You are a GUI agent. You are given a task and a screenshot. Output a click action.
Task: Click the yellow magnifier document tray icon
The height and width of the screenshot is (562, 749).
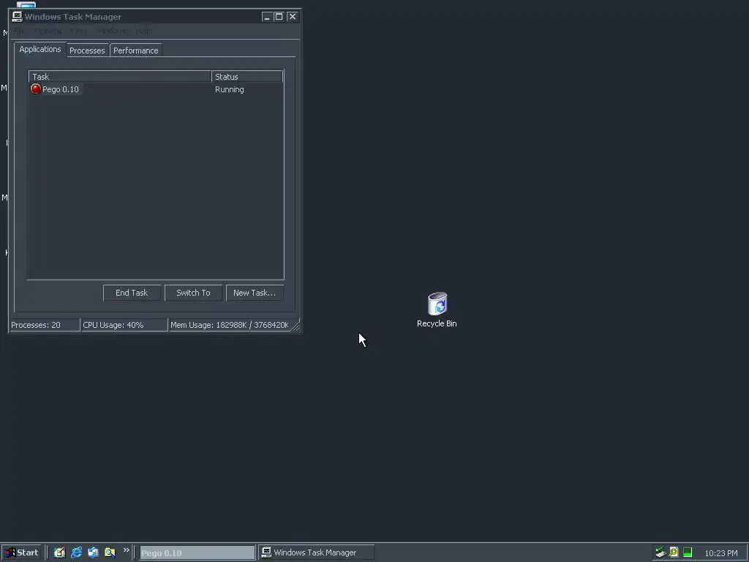(674, 552)
